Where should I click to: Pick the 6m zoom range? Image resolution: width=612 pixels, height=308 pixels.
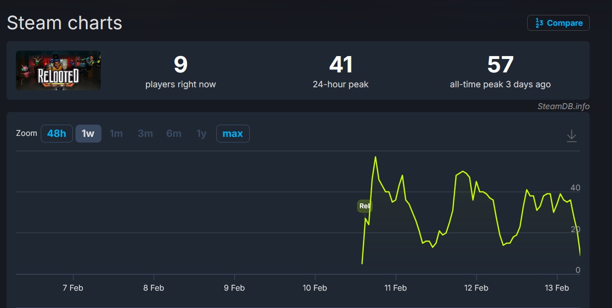point(174,133)
